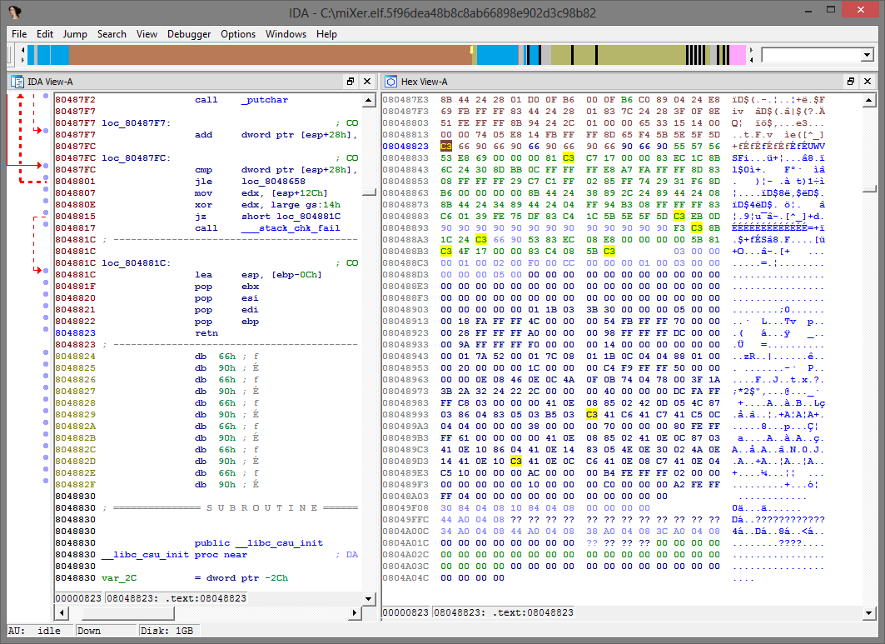Image resolution: width=885 pixels, height=644 pixels.
Task: Close the IDA View-A panel
Action: click(x=367, y=82)
